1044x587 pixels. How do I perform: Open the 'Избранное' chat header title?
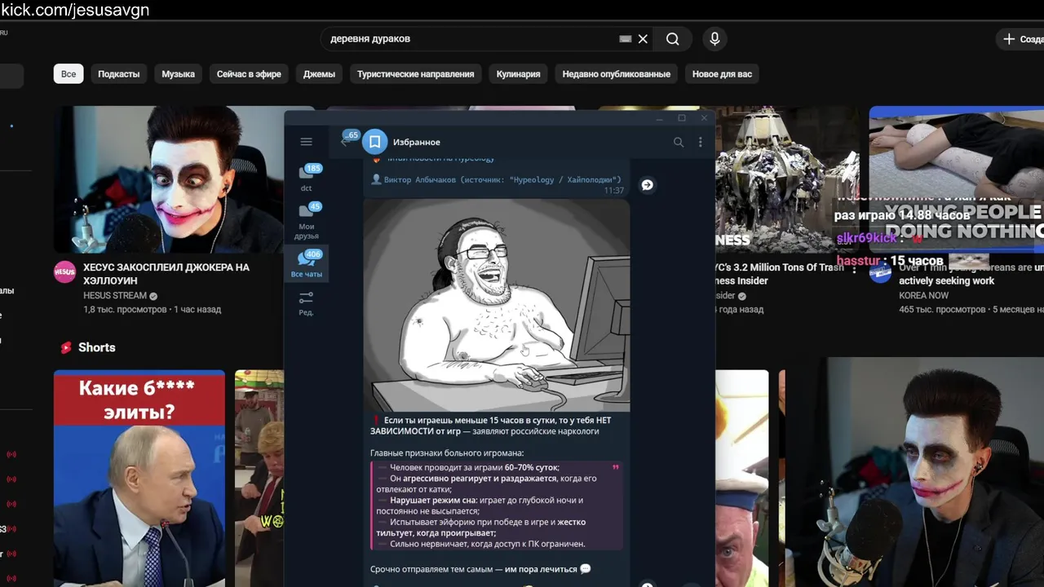coord(417,142)
